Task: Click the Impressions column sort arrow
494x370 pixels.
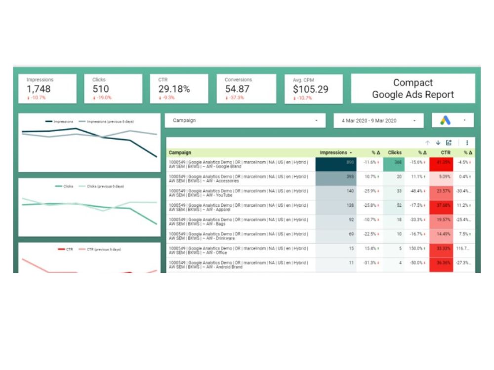Action: [x=351, y=153]
